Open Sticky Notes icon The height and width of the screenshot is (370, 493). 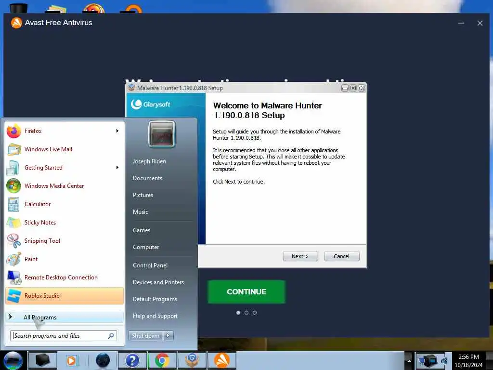[x=14, y=223]
